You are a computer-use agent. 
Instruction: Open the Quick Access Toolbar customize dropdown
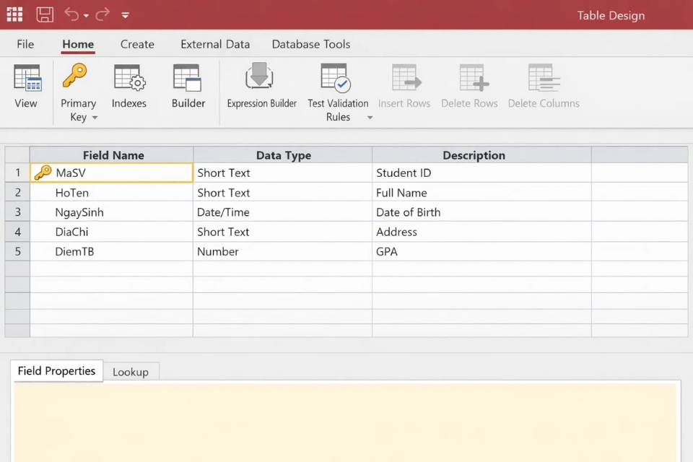[x=126, y=15]
